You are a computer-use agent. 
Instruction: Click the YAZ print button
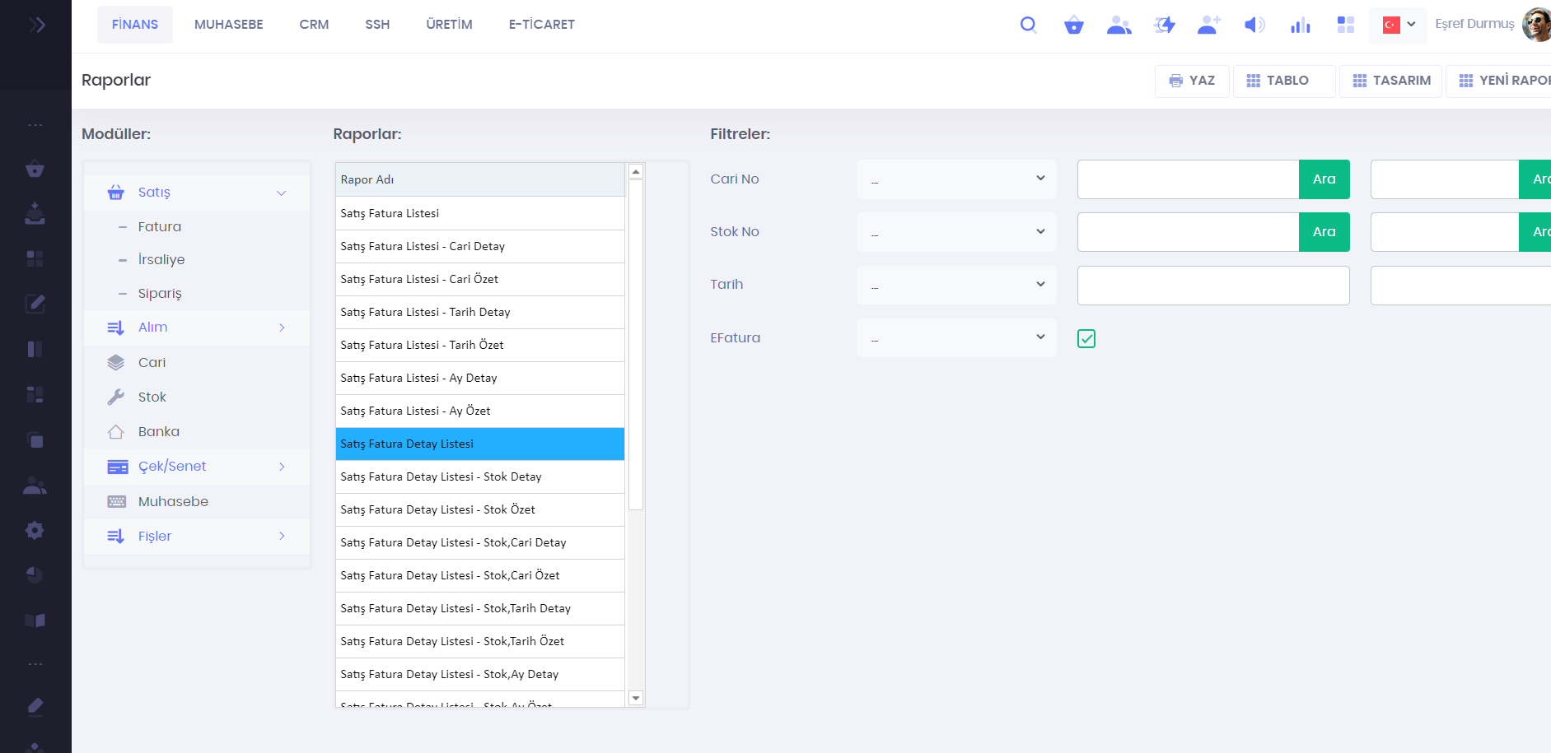pos(1192,81)
